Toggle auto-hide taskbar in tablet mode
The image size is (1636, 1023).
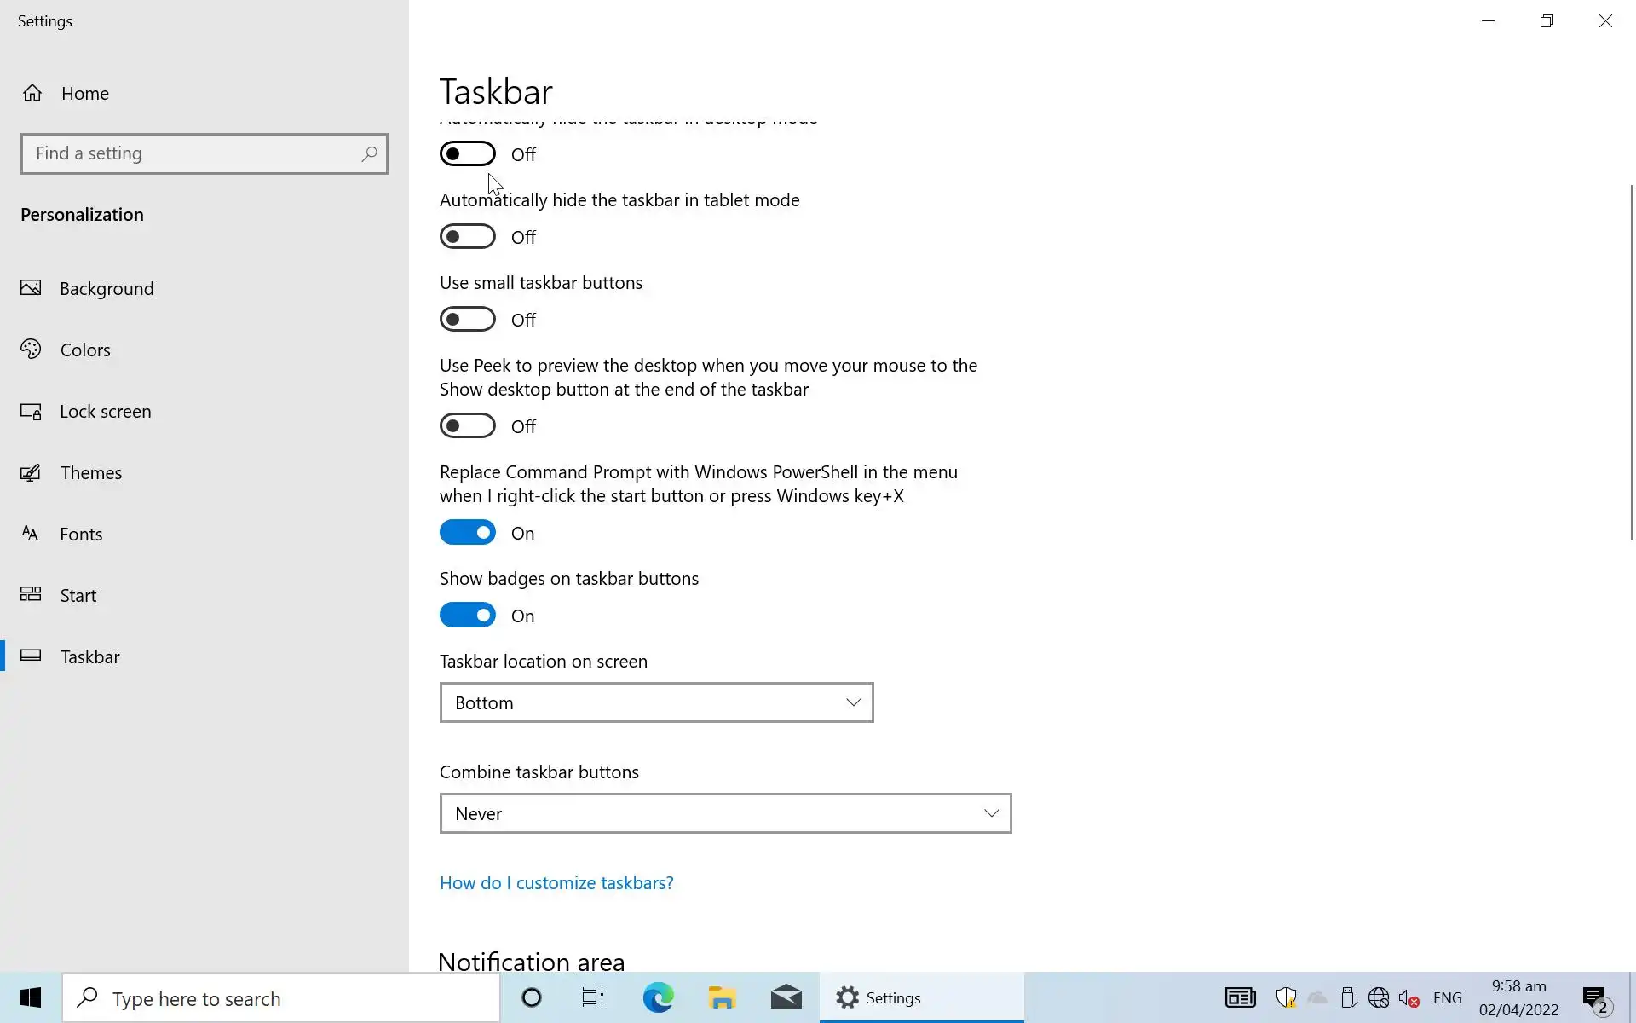(468, 237)
